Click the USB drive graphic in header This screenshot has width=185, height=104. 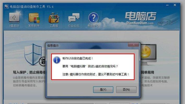point(168,19)
